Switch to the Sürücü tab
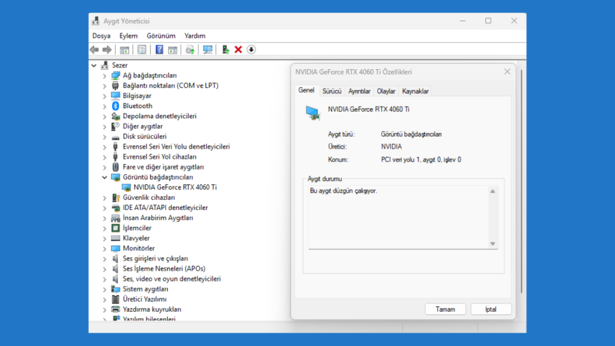 (332, 91)
